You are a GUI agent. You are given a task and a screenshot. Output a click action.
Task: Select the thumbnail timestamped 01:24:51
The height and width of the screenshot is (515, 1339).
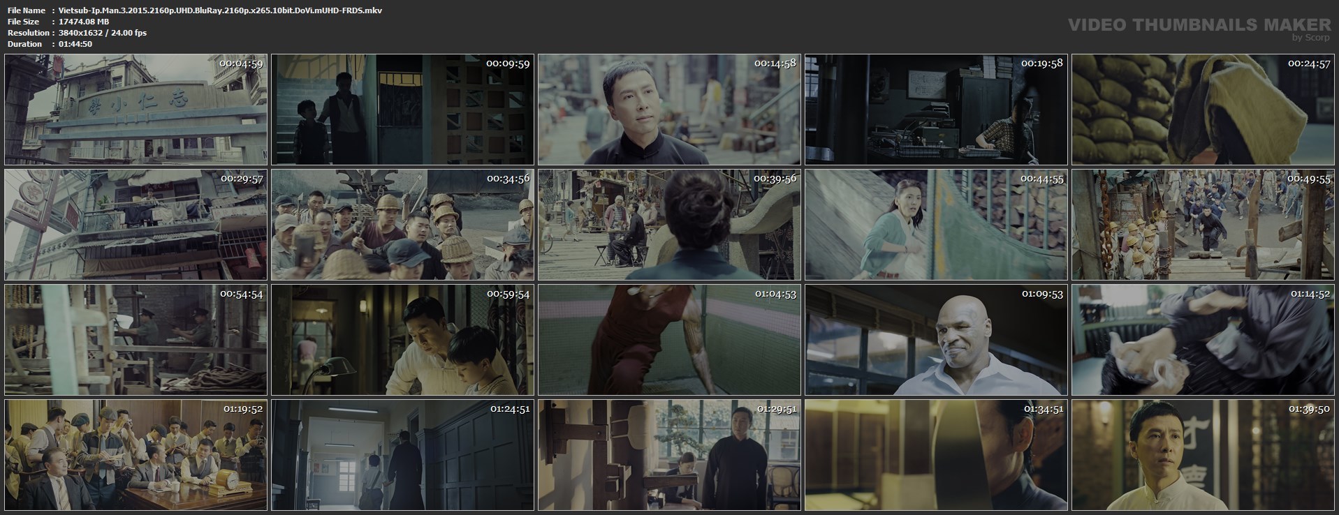[402, 455]
